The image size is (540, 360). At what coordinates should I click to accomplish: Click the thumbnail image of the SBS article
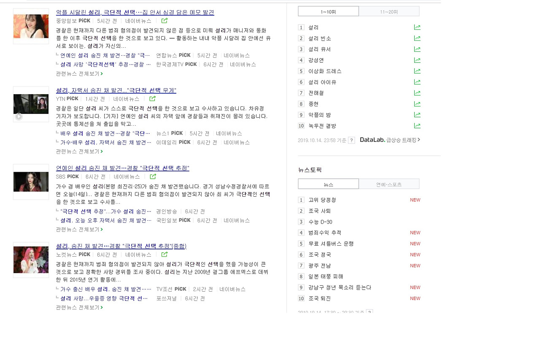tap(31, 182)
